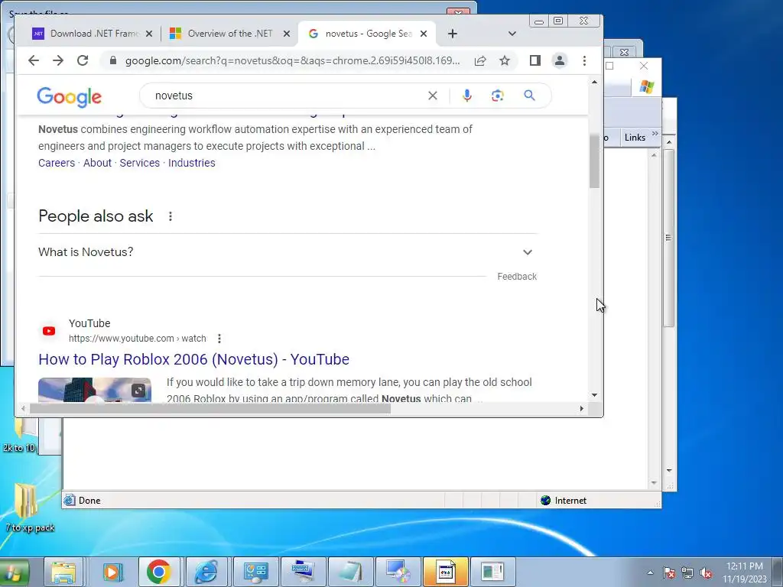
Task: Bookmark this page with the star icon
Action: 505,60
